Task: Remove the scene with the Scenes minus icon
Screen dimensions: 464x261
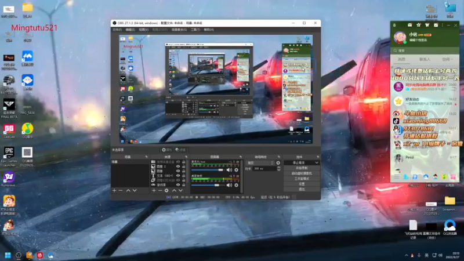Action: (121, 190)
